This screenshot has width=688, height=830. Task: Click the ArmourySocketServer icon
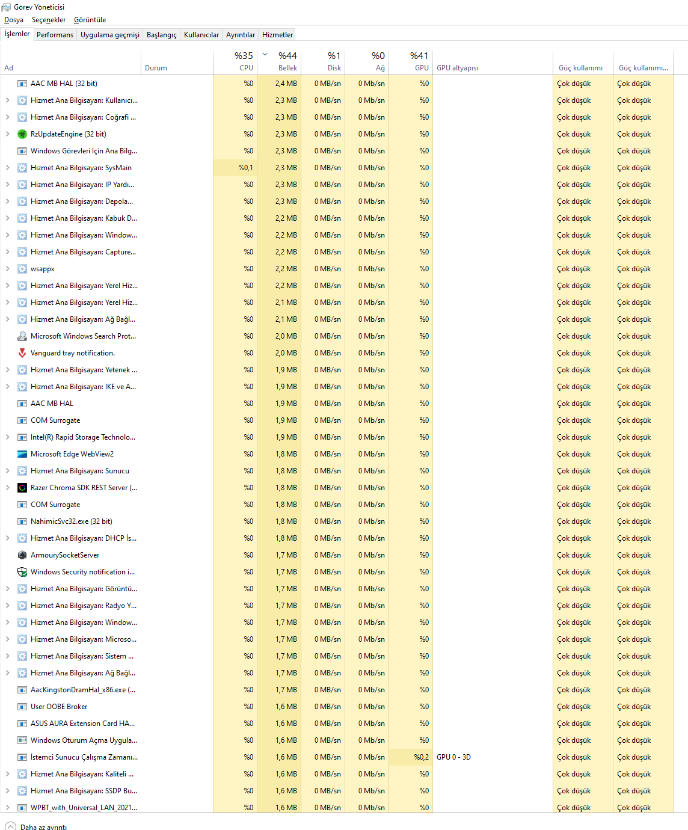(x=22, y=555)
